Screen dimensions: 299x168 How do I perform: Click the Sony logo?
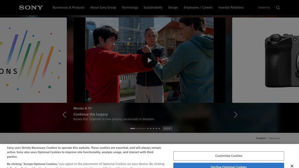tap(31, 7)
